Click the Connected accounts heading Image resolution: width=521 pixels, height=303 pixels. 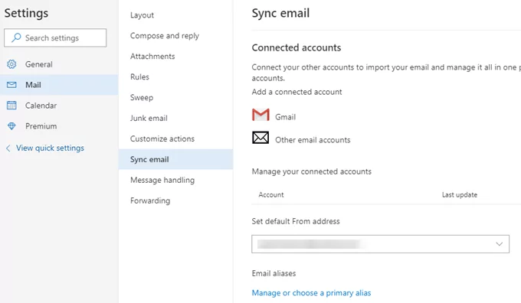coord(297,47)
